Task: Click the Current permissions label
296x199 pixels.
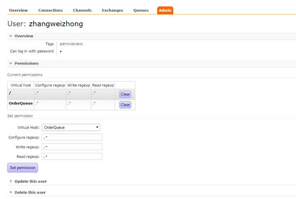Action: pos(25,75)
